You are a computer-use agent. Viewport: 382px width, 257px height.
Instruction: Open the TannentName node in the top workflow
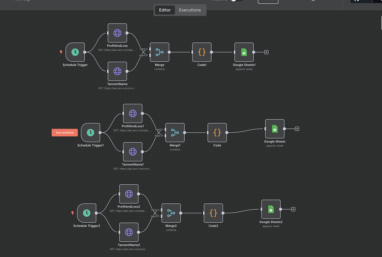(x=117, y=71)
